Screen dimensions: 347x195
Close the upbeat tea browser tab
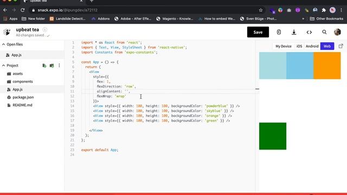click(x=81, y=1)
